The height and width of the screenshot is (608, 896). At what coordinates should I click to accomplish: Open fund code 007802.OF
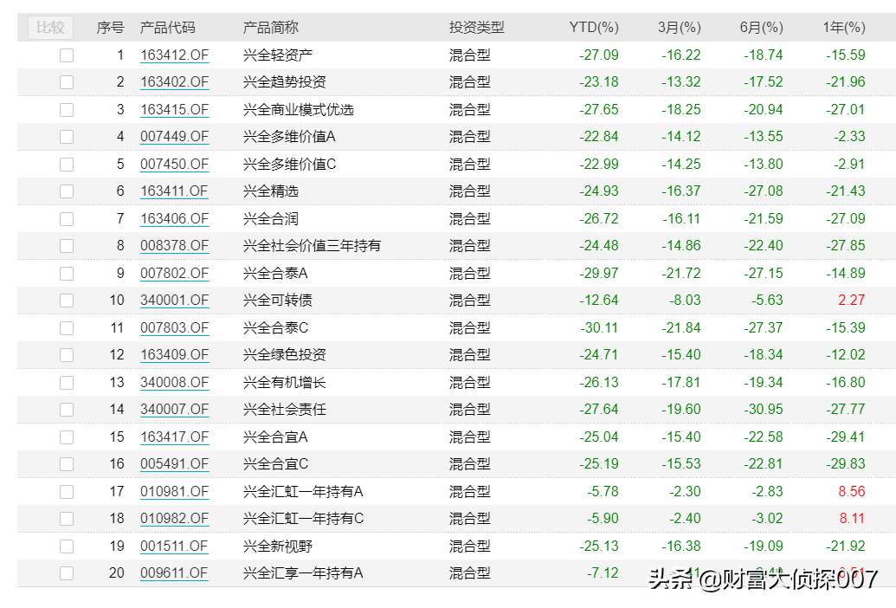(174, 274)
